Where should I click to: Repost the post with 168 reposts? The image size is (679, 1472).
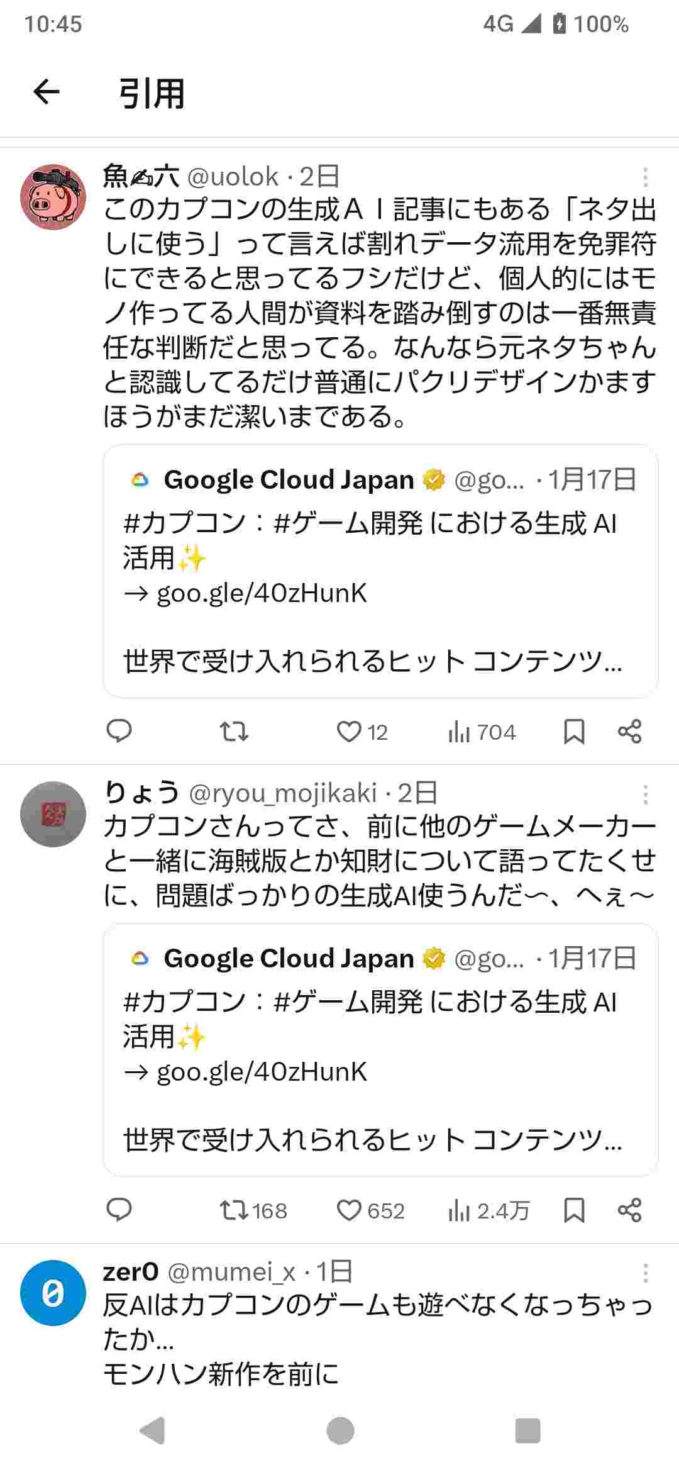[234, 1210]
